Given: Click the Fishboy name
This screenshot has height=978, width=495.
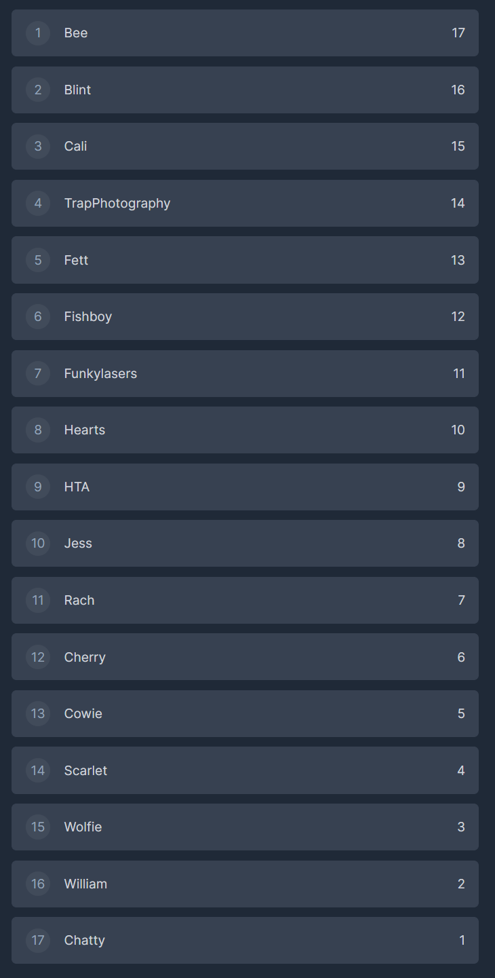Looking at the screenshot, I should [88, 316].
